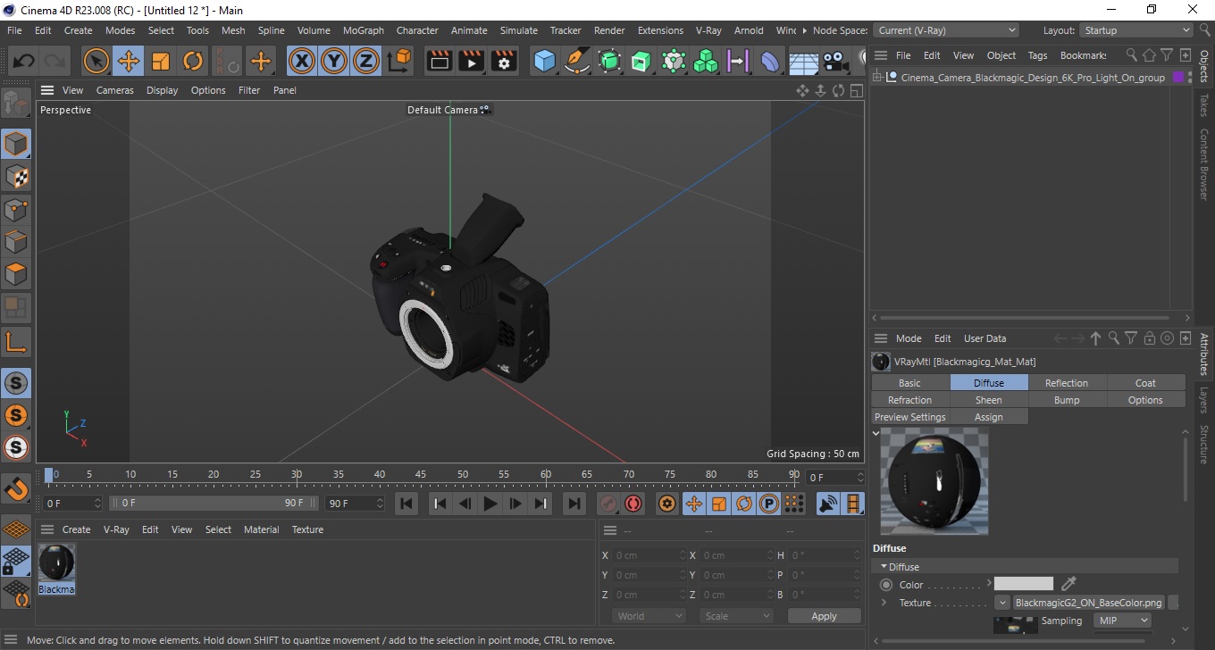Click the Diffuse Color swatch
The width and height of the screenshot is (1215, 650).
[1024, 584]
